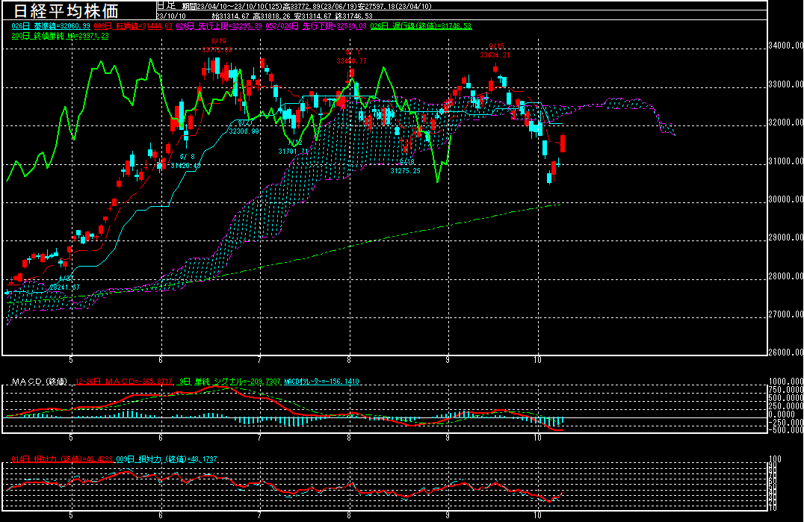
Task: Click the MACD (終値) panel title
Action: (x=40, y=382)
